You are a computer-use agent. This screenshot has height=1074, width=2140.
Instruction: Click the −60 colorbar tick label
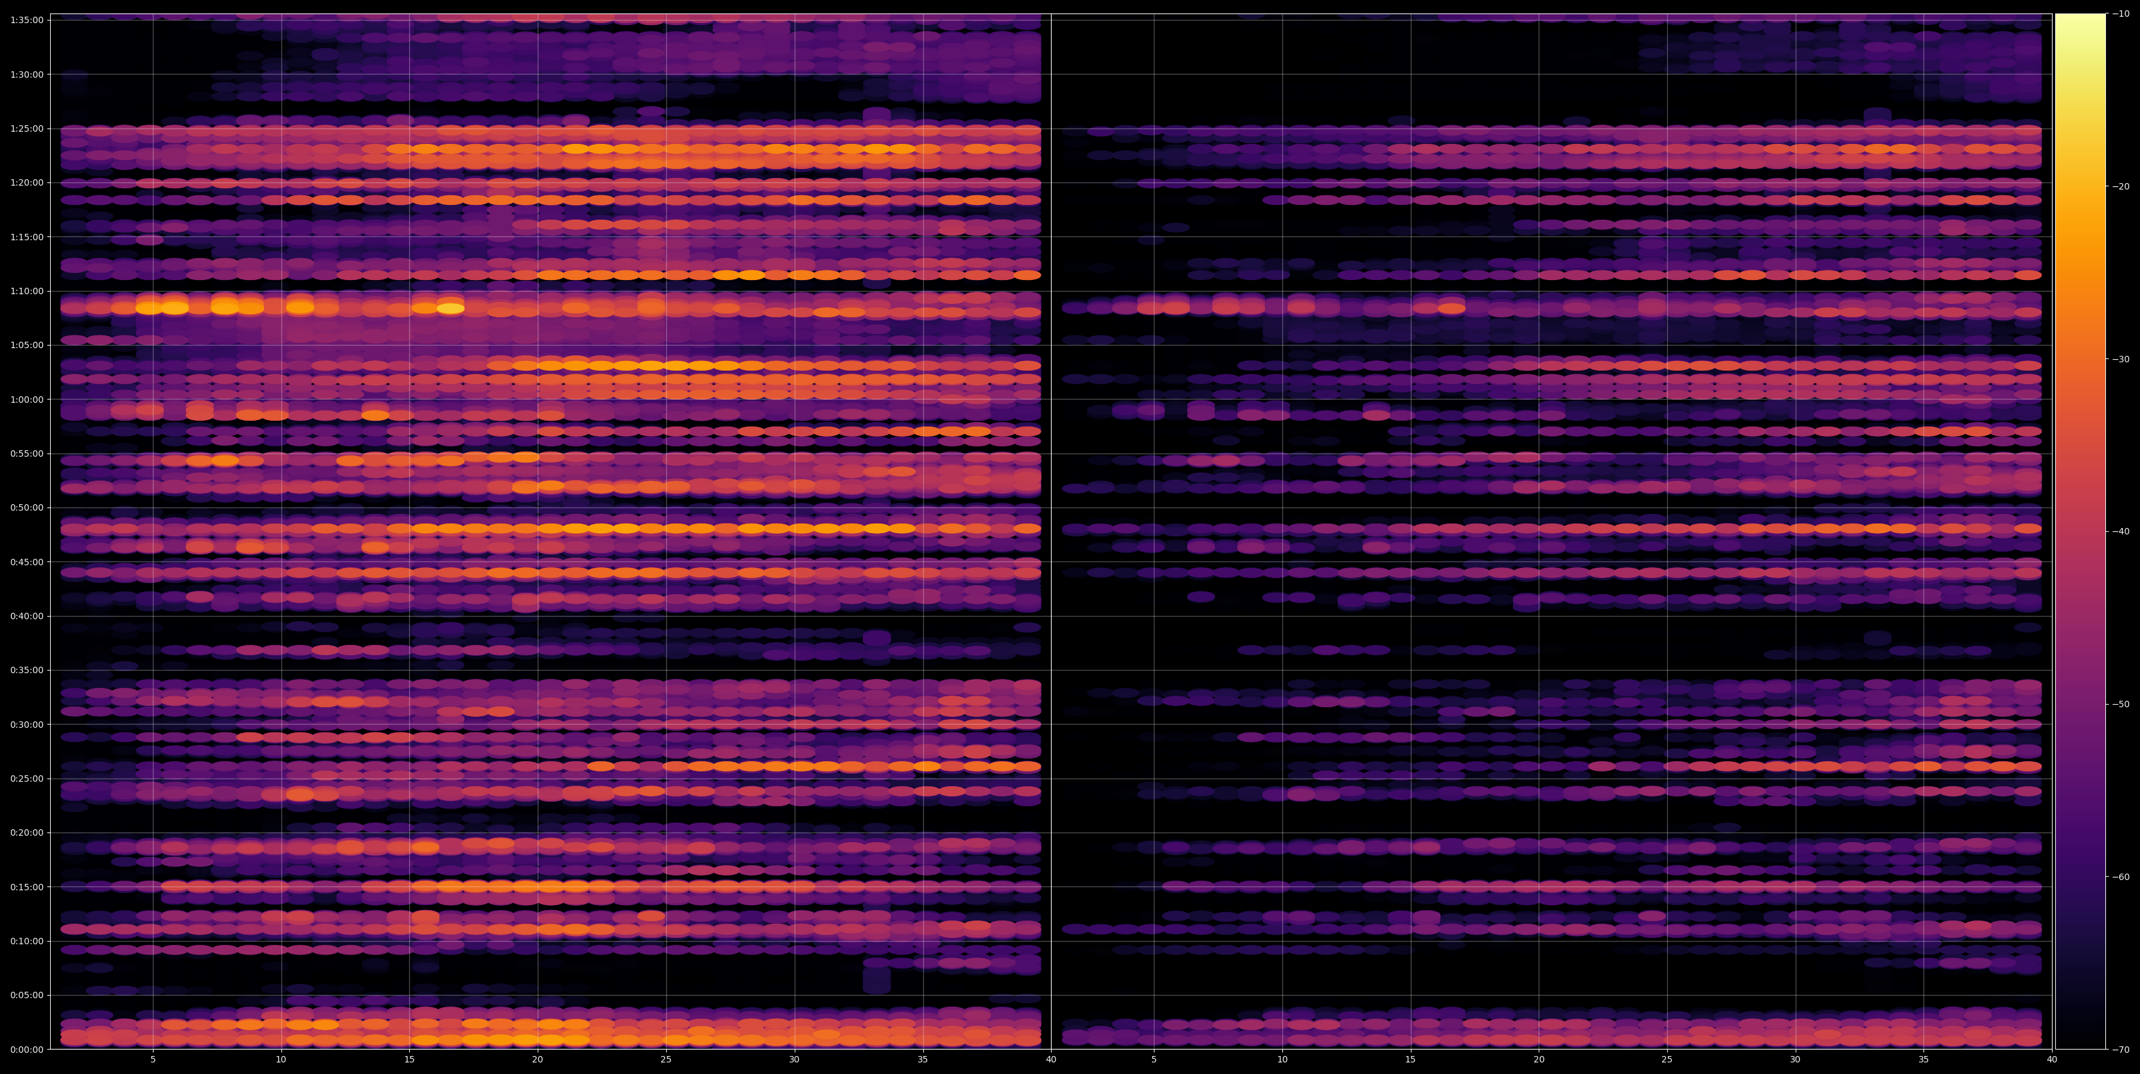click(x=2121, y=877)
